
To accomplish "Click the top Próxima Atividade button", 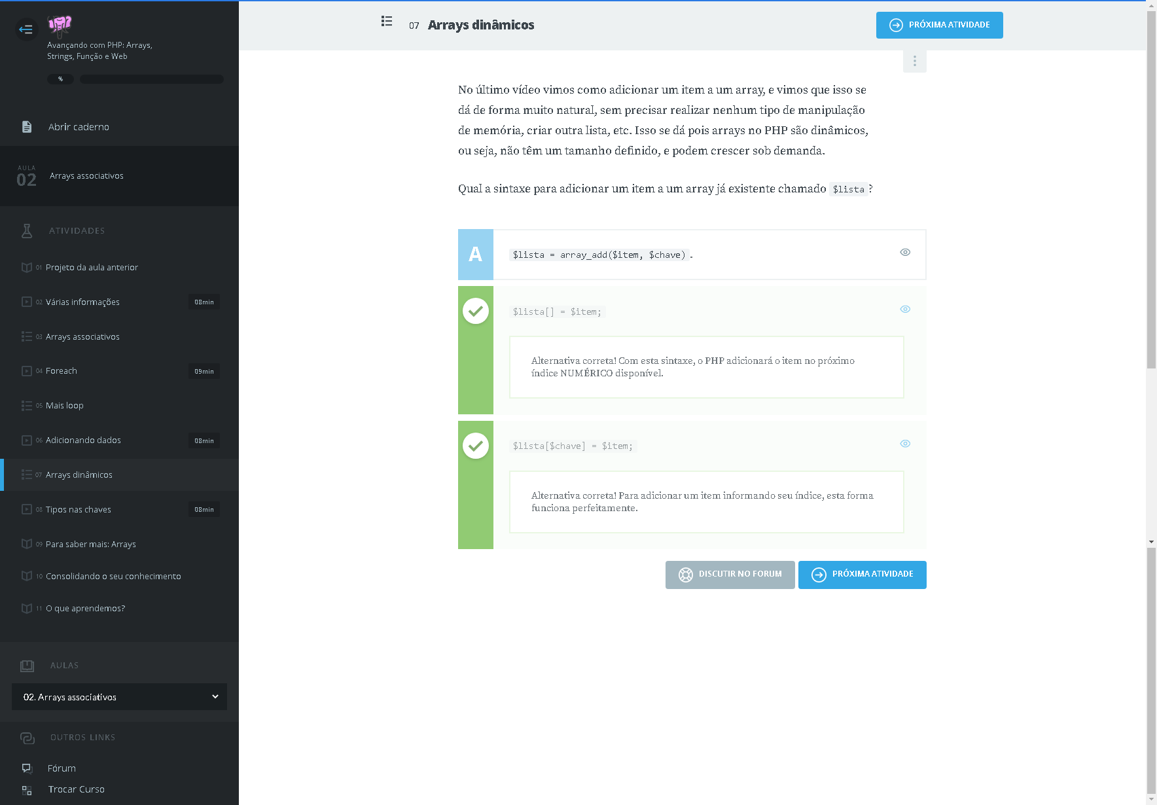I will click(x=939, y=26).
